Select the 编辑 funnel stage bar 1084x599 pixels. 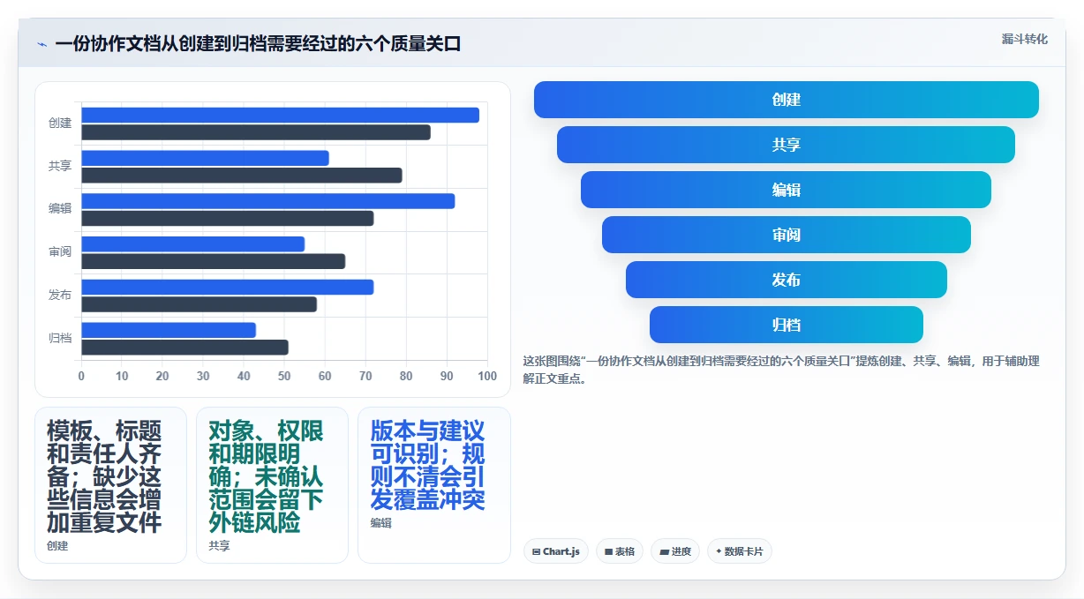point(786,190)
